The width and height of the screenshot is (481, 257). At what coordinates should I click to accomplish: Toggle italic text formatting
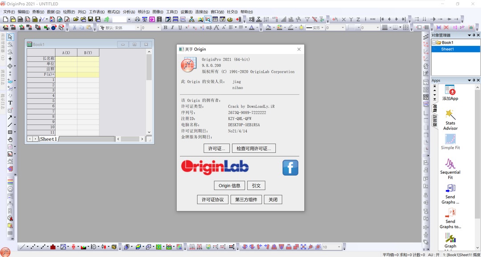pos(172,27)
